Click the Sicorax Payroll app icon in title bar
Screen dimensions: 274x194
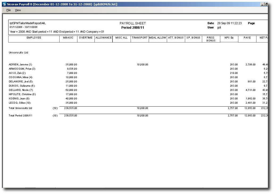(4, 4)
